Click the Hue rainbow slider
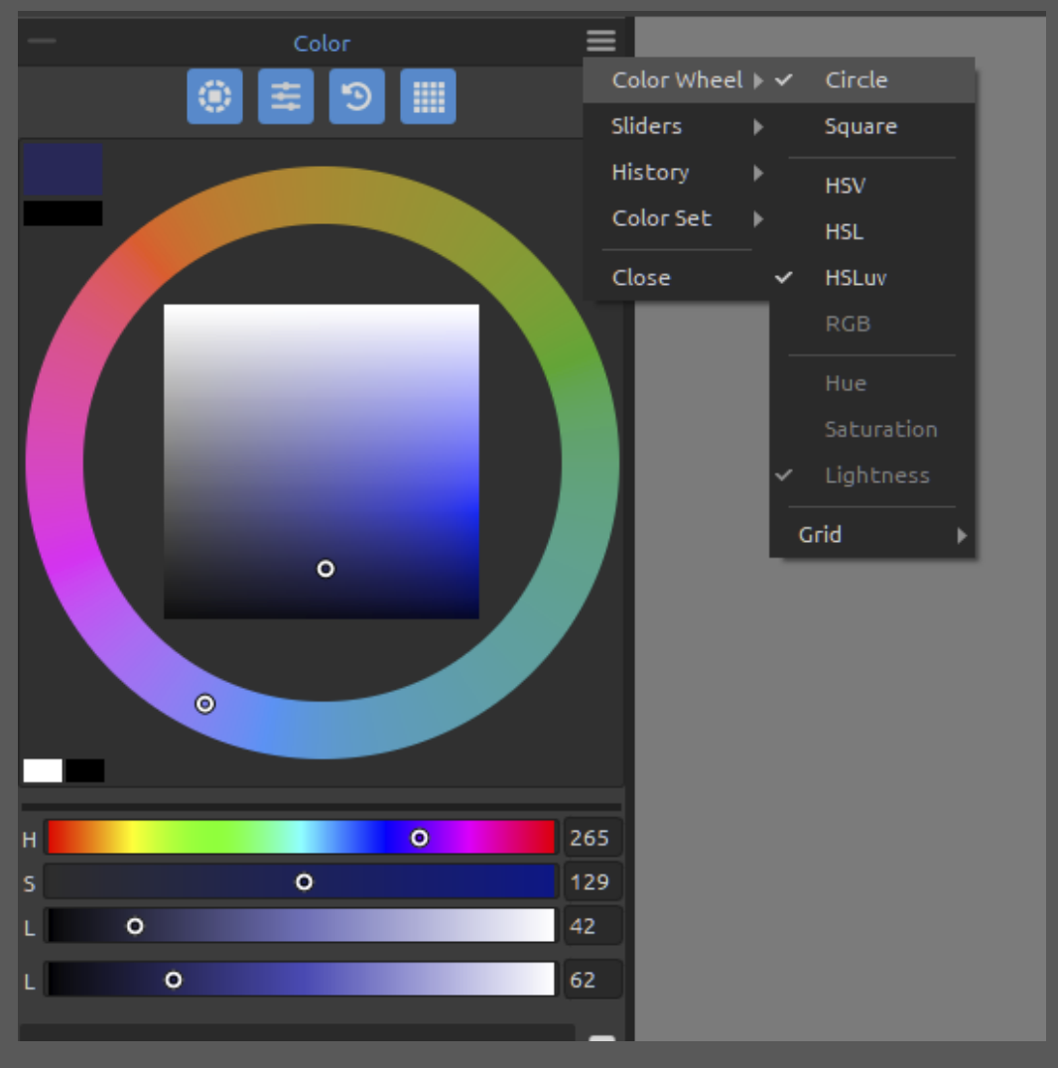The image size is (1058, 1068). 300,838
